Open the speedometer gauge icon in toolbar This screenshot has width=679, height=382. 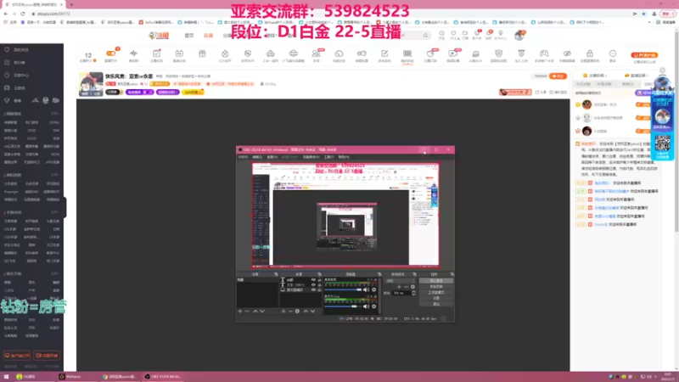click(339, 53)
